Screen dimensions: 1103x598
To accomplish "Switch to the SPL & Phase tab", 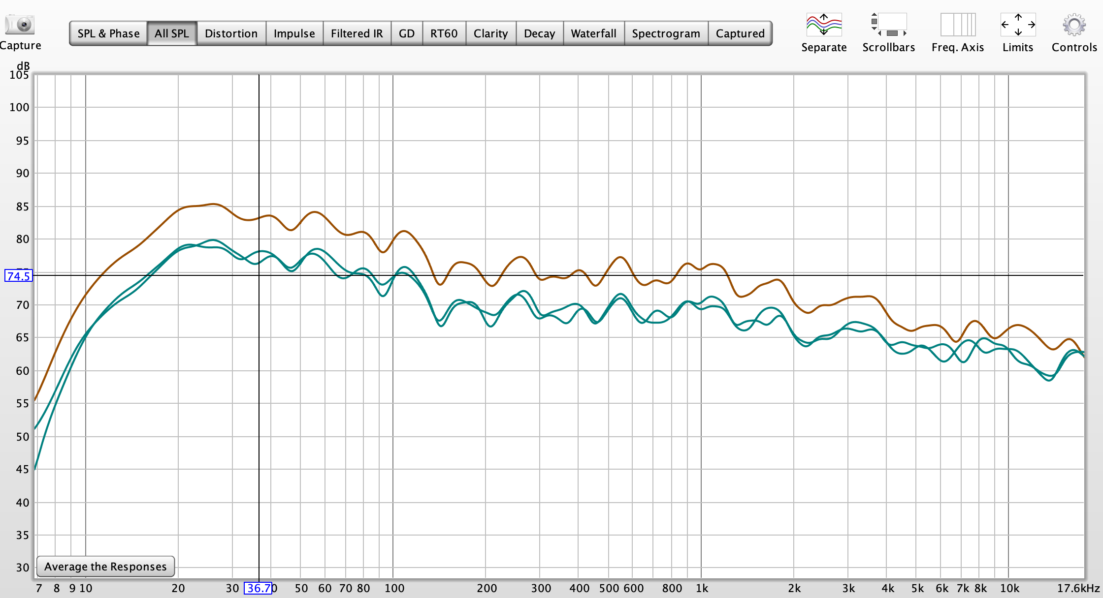I will tap(108, 33).
